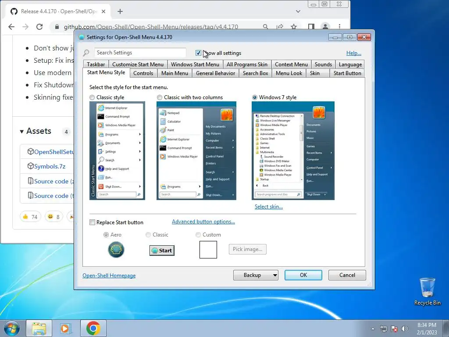Viewport: 449px width, 337px height.
Task: Open the Windows Start Menu tab
Action: tap(195, 65)
